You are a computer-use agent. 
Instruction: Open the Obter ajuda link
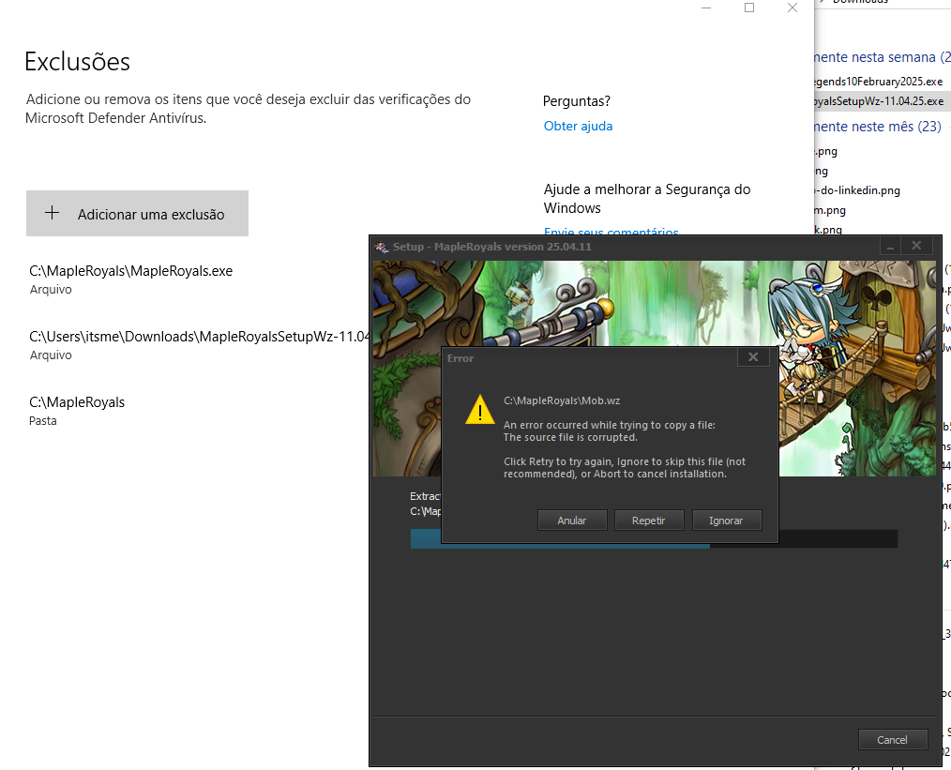(578, 126)
